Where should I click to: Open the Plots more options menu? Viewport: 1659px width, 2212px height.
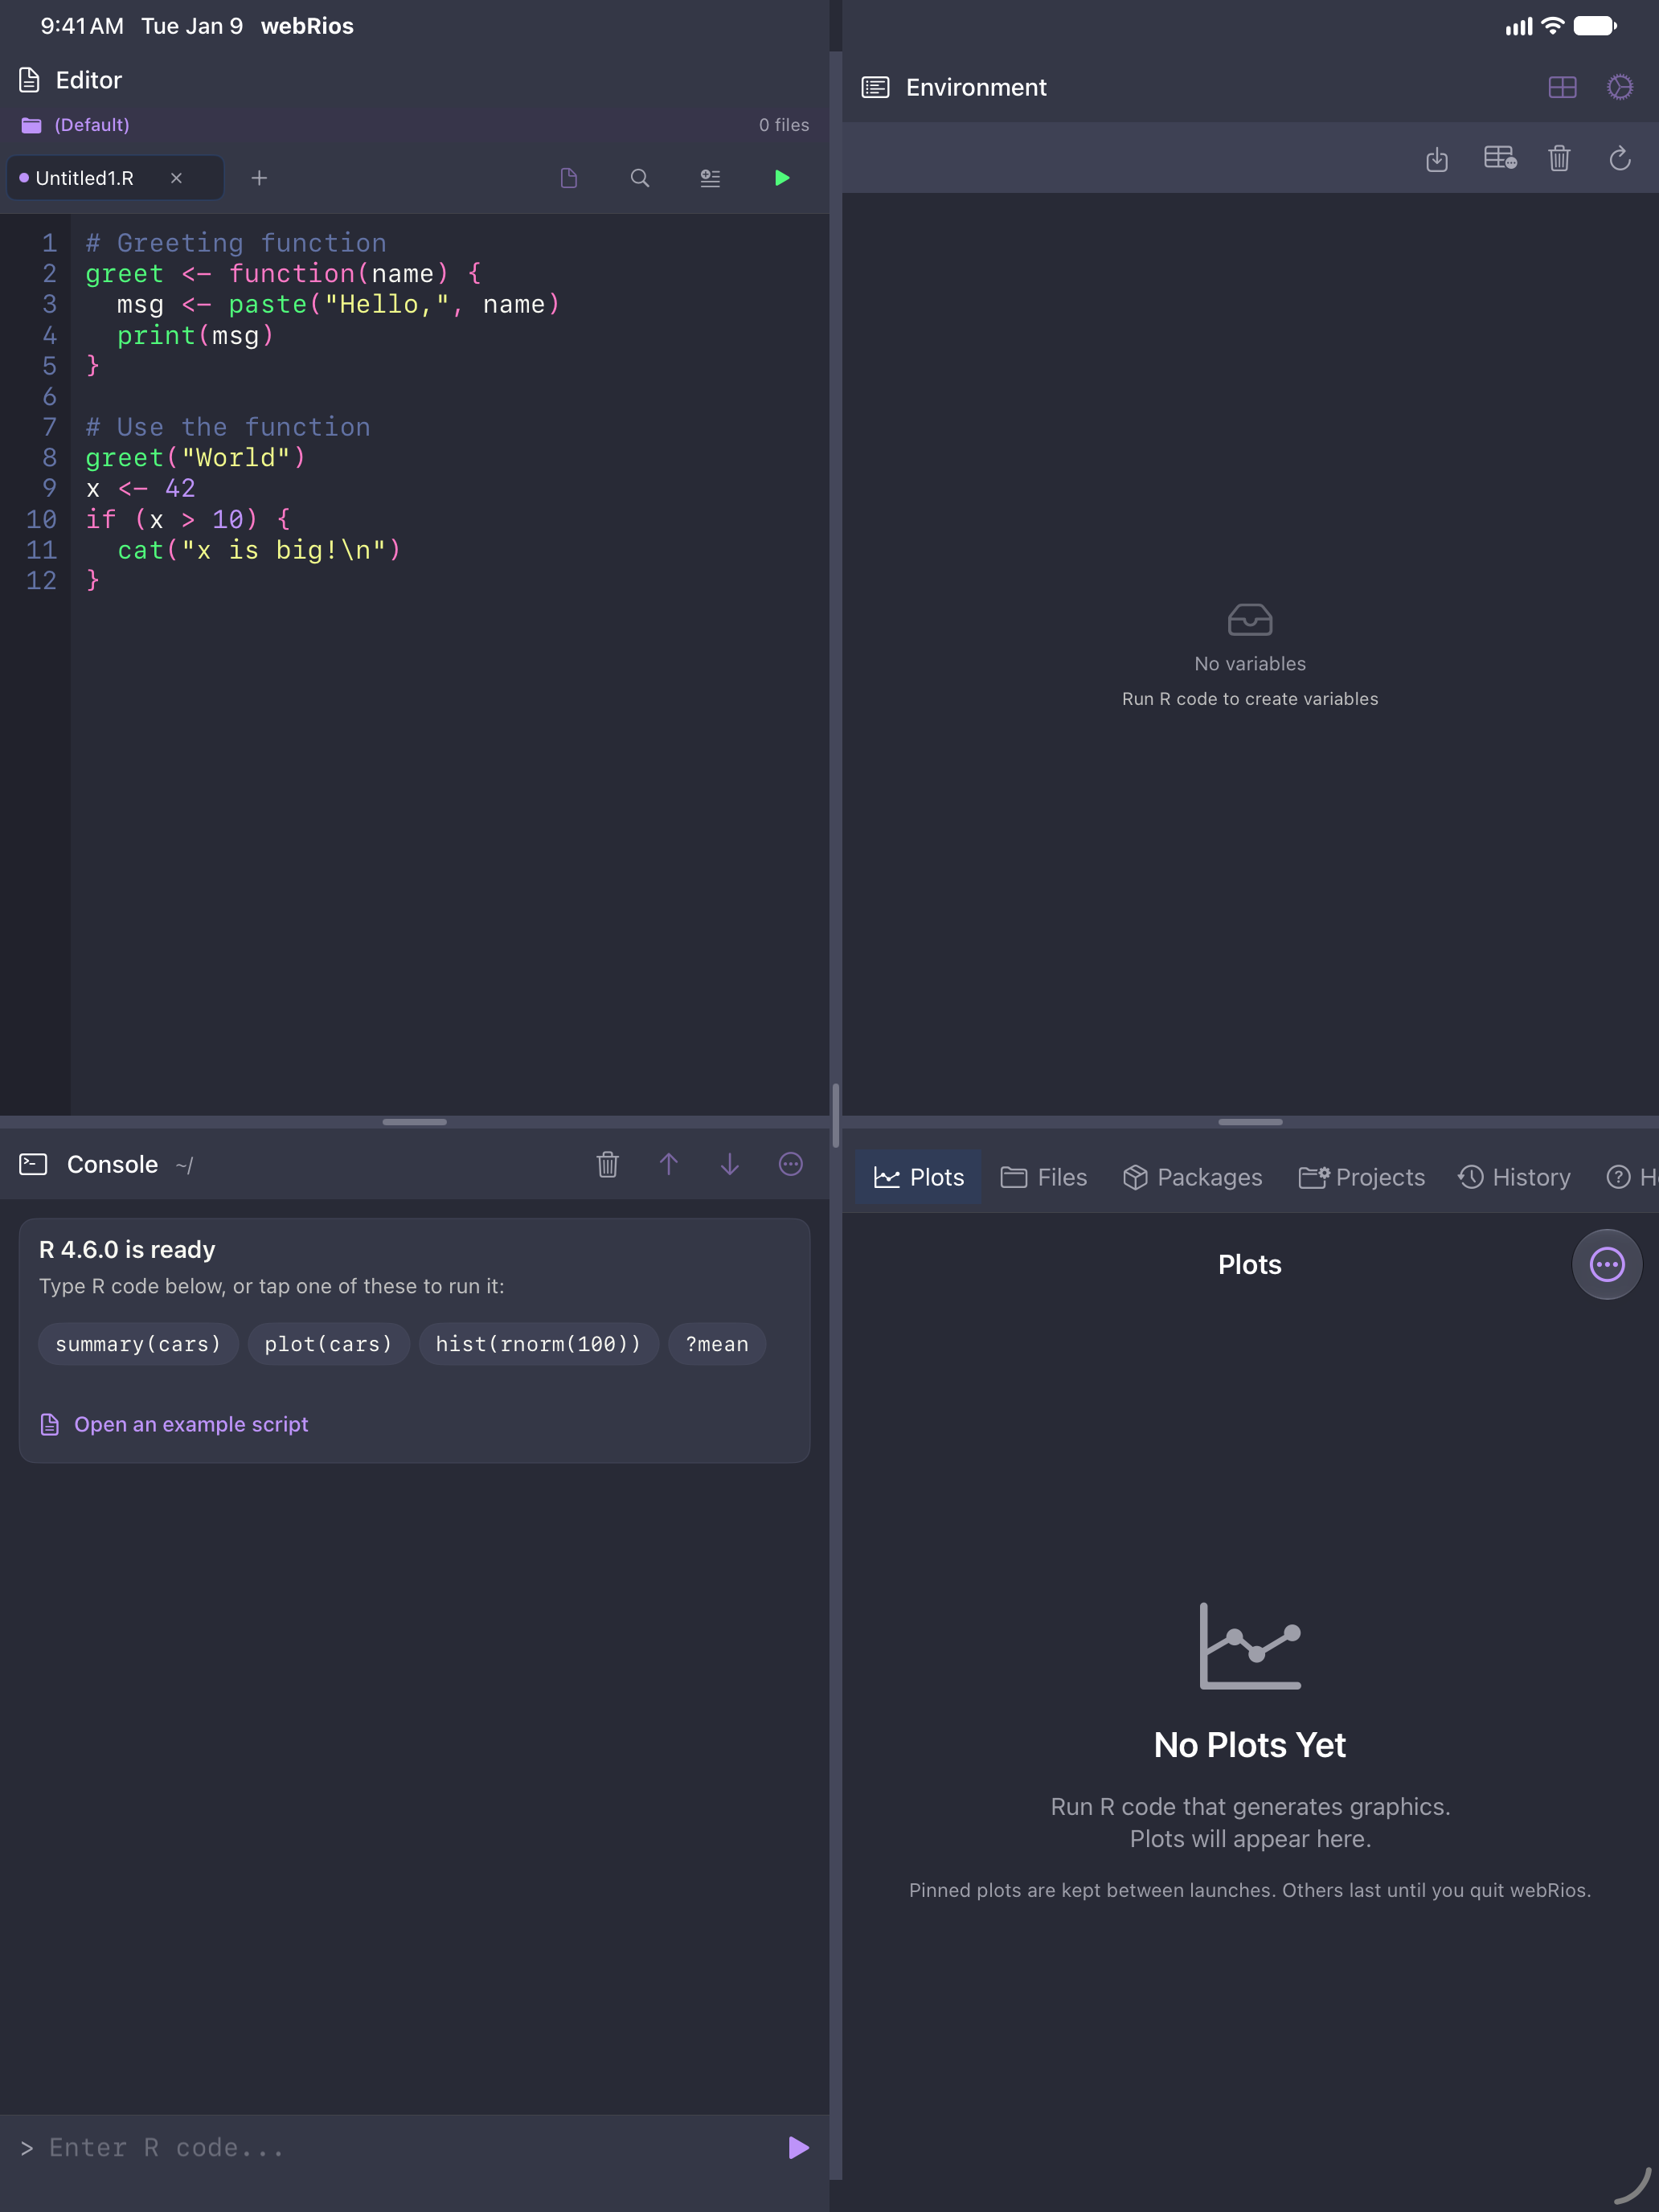[x=1607, y=1264]
